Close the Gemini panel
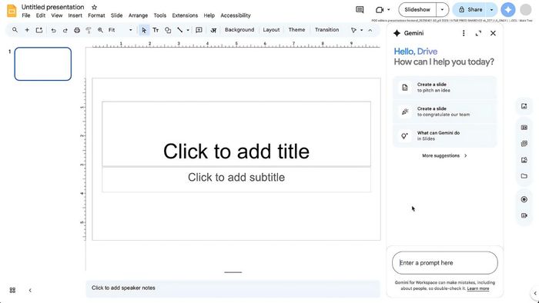Screen dimensions: 539x303 [493, 33]
